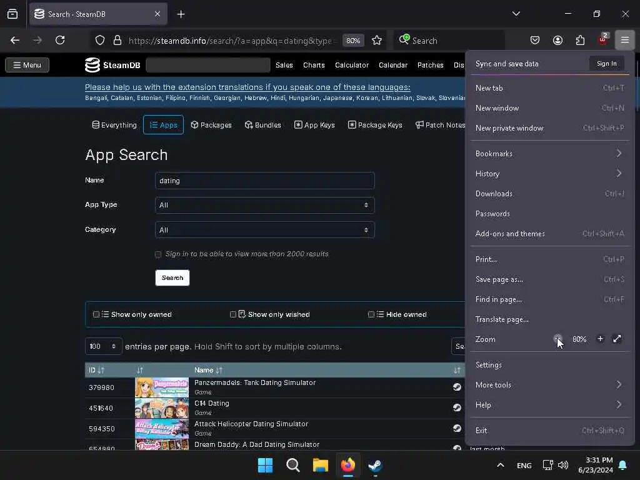Click the Sign In button
Image resolution: width=640 pixels, height=480 pixels.
606,64
